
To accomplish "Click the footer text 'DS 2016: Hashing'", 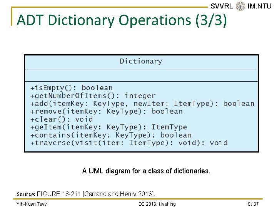I will click(x=157, y=204).
